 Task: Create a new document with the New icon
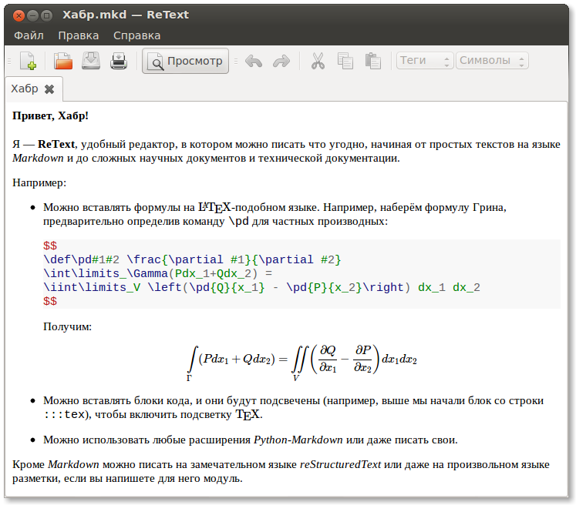pyautogui.click(x=28, y=61)
